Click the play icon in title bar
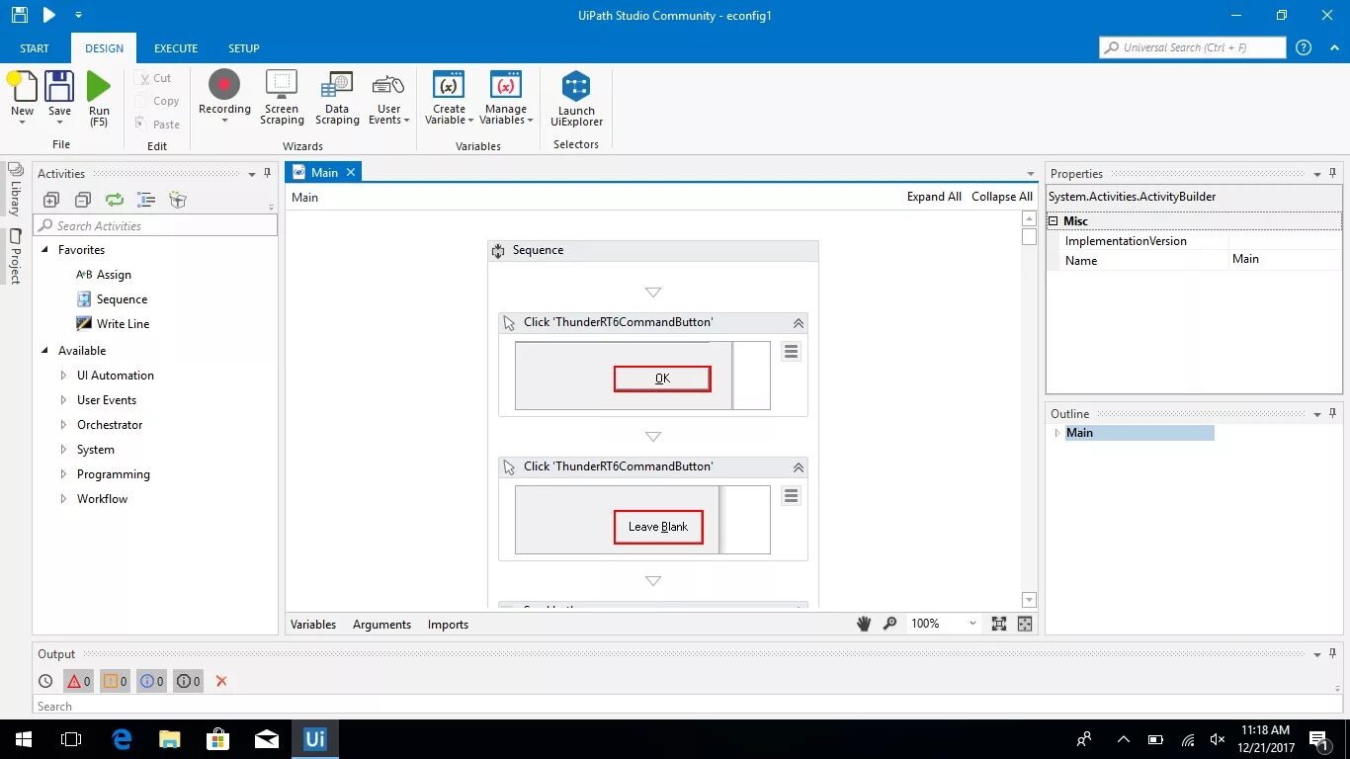The width and height of the screenshot is (1350, 759). (48, 15)
